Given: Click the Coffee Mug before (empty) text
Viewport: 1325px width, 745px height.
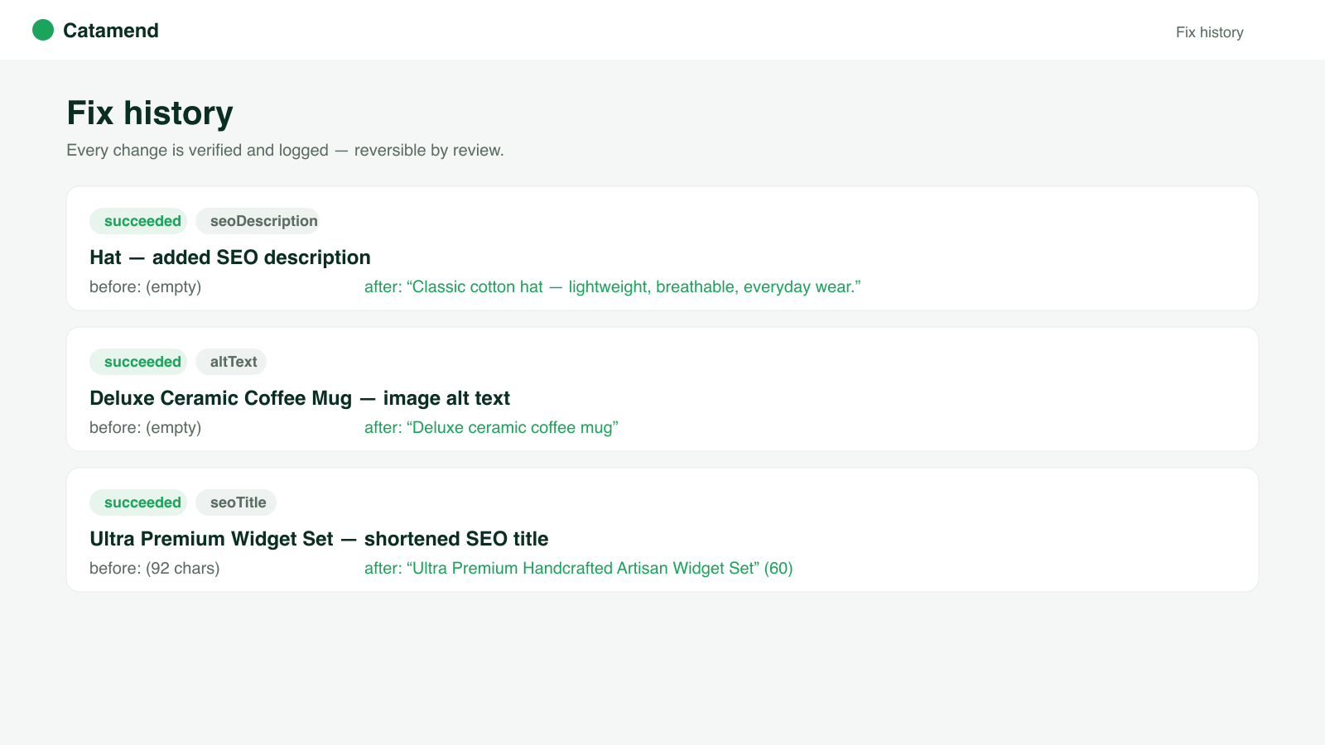Looking at the screenshot, I should tap(146, 427).
